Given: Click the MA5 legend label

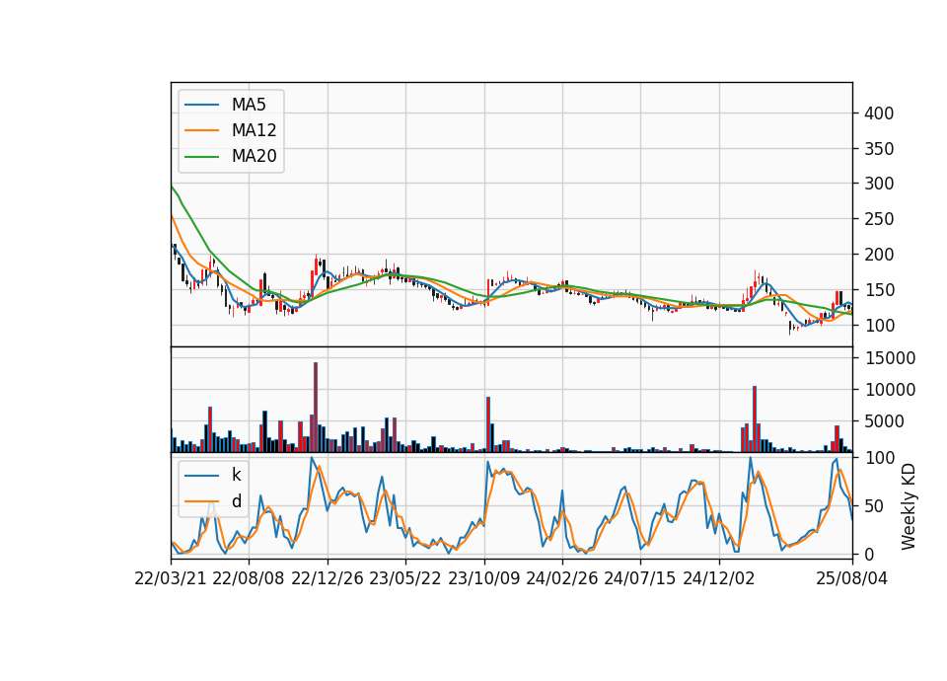Looking at the screenshot, I should (249, 105).
